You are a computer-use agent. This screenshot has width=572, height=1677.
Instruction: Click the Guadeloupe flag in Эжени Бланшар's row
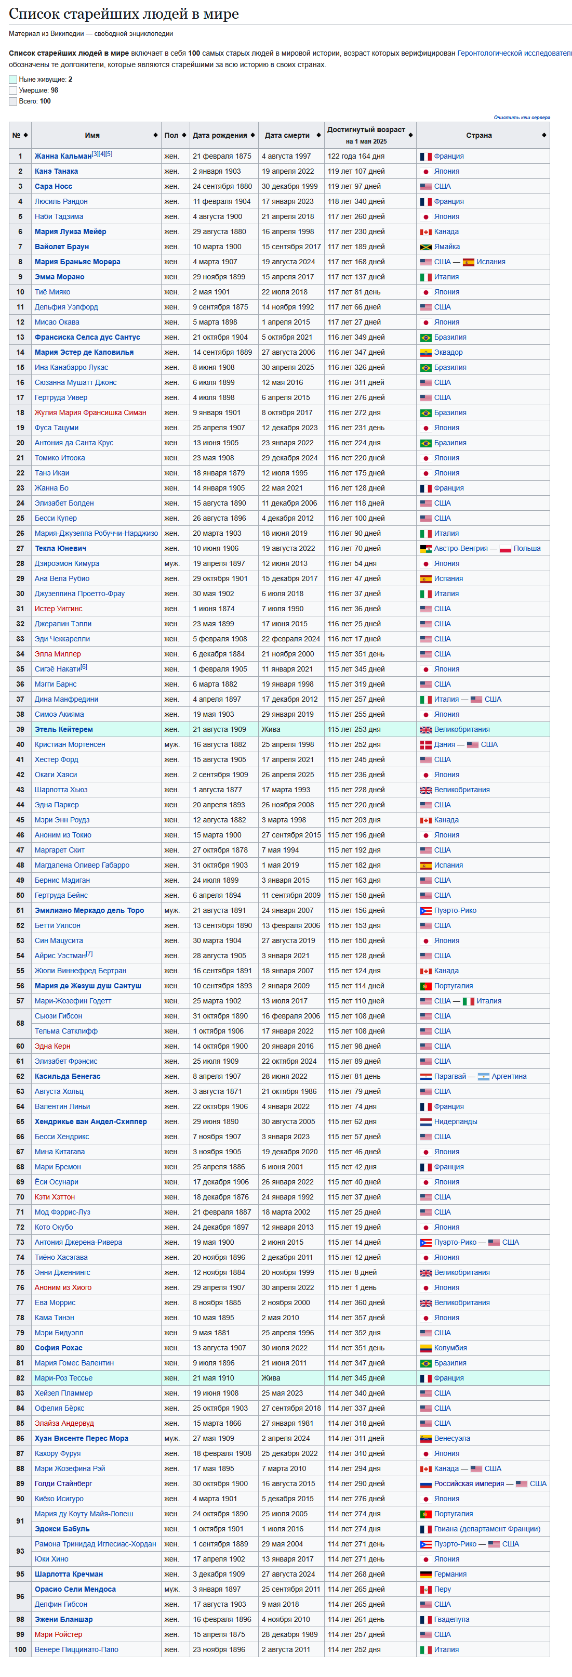[425, 1620]
